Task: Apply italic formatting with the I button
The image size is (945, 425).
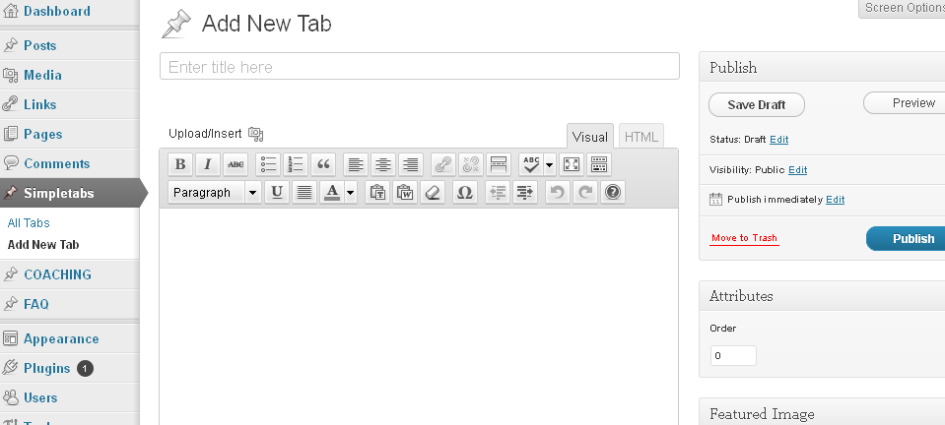Action: click(207, 163)
